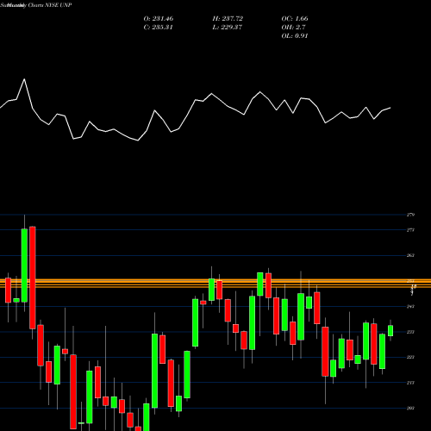The image size is (431, 431).
Task: Click the OL: 0.91 reading
Action: pyautogui.click(x=295, y=36)
